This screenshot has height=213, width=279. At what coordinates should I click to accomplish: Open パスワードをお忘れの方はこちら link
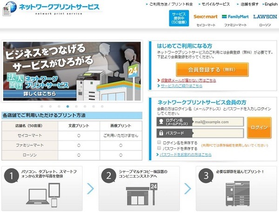(186, 155)
